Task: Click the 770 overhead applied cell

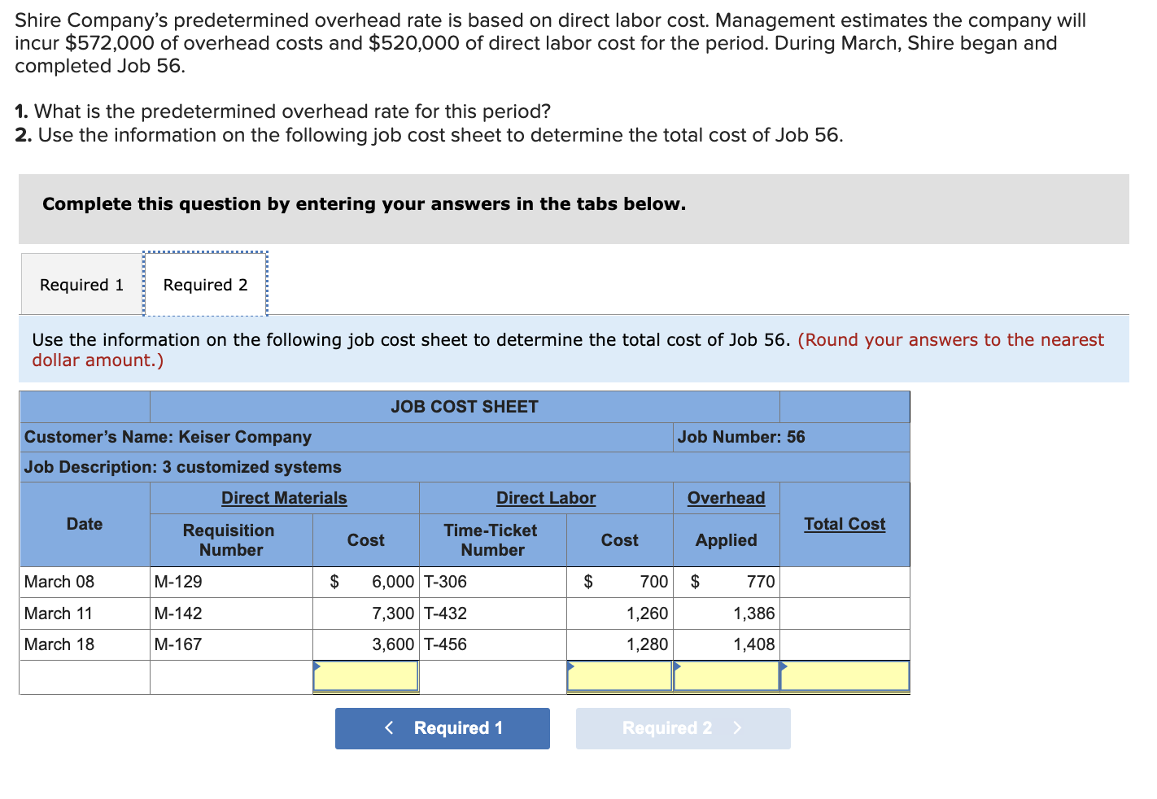Action: [x=727, y=582]
